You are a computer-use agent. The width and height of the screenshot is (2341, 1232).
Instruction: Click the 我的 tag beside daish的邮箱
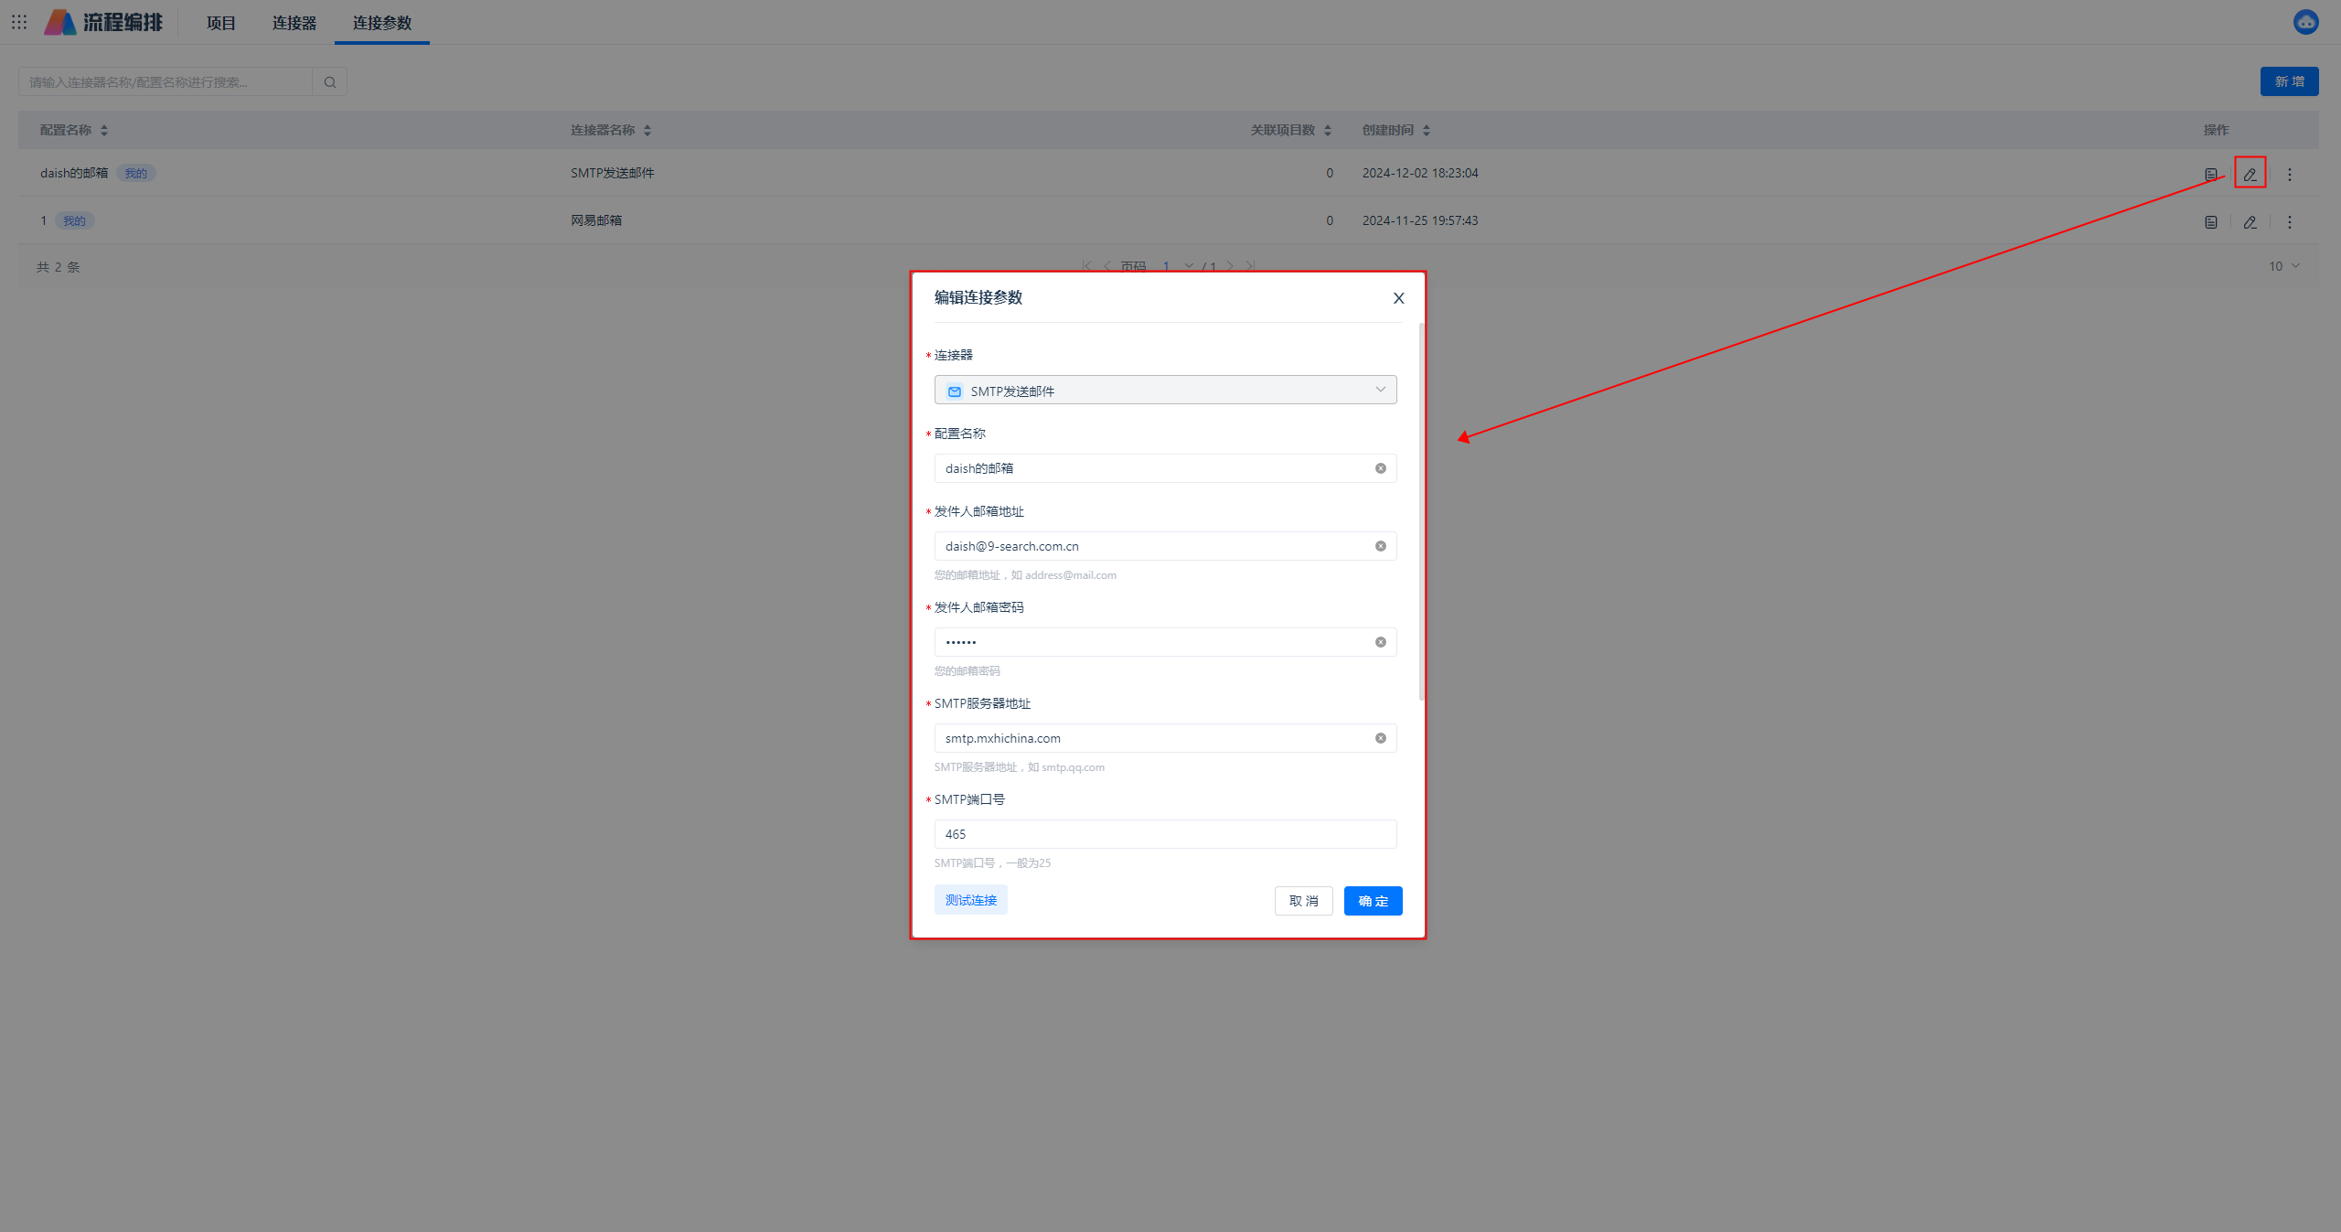point(136,173)
